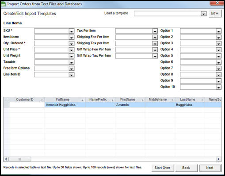Expand the SKU field dropdown
The width and height of the screenshot is (225, 176).
pyautogui.click(x=72, y=31)
